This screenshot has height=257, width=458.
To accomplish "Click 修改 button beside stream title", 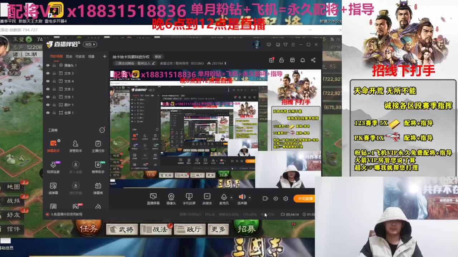I will point(158,57).
